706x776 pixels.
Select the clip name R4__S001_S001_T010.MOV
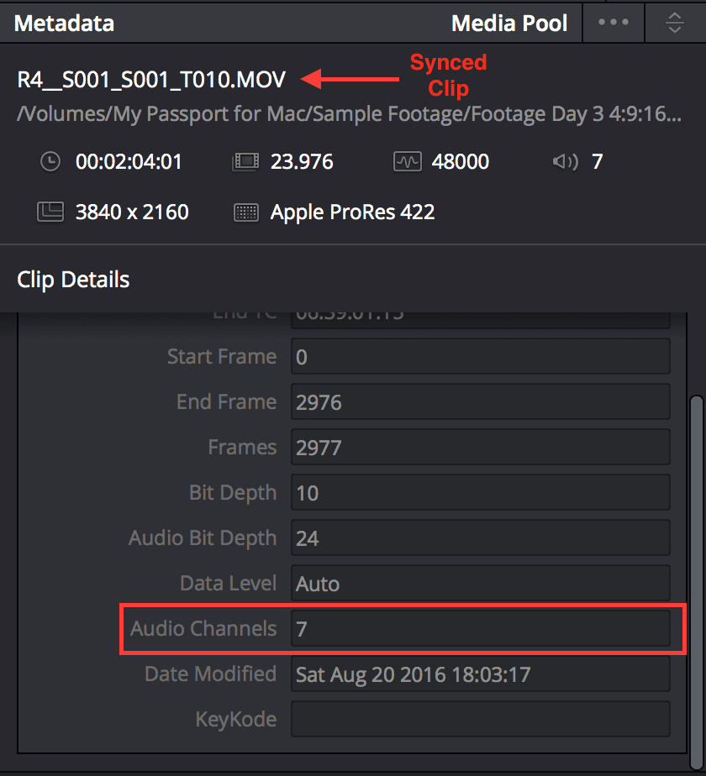click(150, 78)
